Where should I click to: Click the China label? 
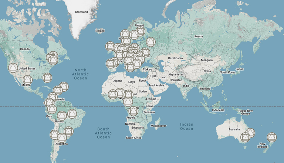(207, 71)
